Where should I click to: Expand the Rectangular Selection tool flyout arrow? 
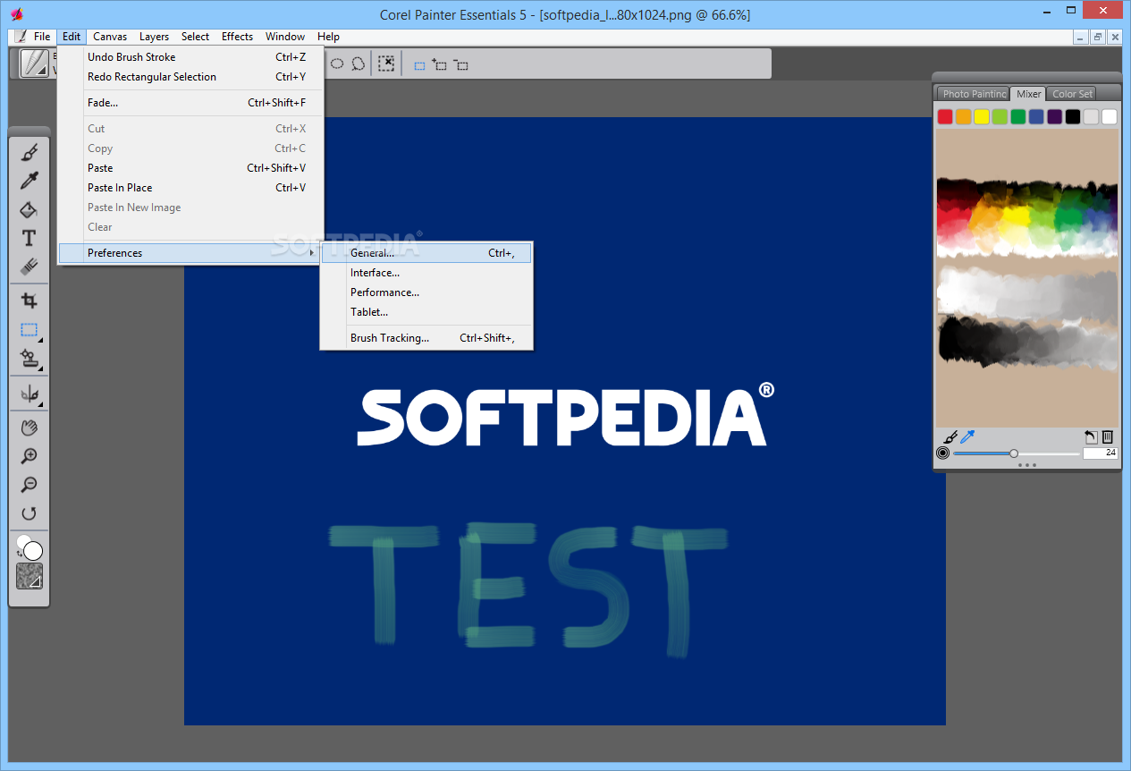click(39, 340)
